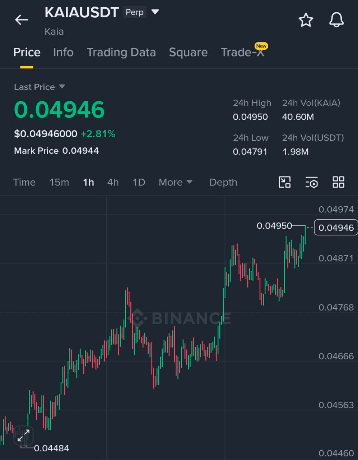Select the 4h chart interval
Image resolution: width=358 pixels, height=460 pixels.
(x=113, y=182)
